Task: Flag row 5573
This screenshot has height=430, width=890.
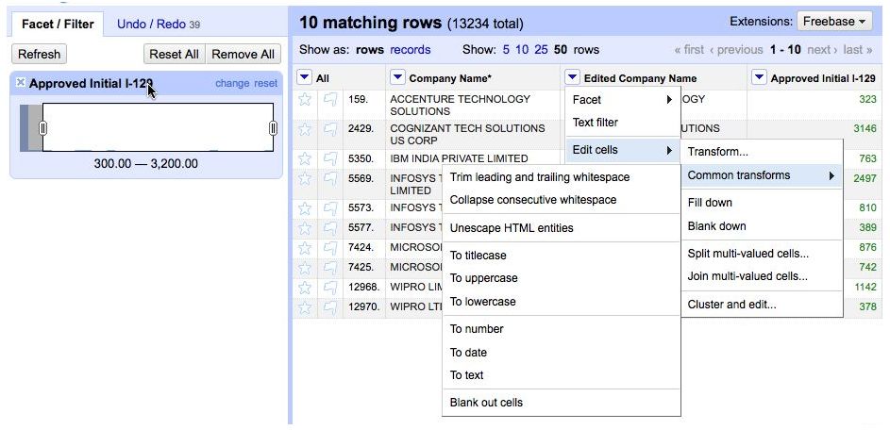Action: coord(329,208)
